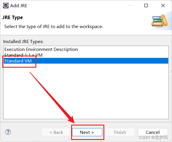Click the stacked books wizard banner image

160,21
